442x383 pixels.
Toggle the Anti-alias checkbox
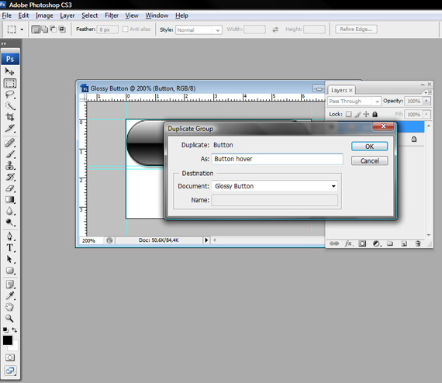tap(126, 29)
